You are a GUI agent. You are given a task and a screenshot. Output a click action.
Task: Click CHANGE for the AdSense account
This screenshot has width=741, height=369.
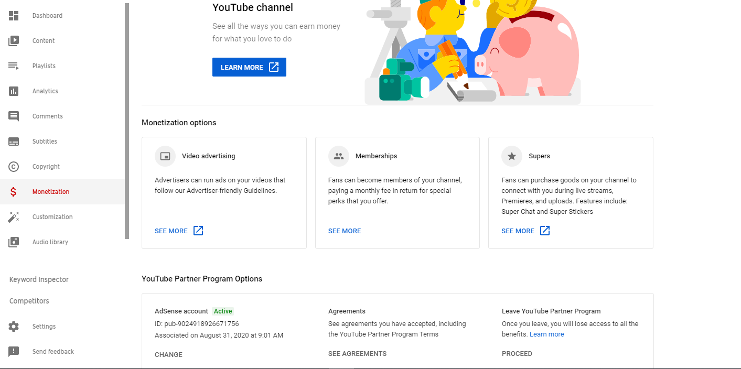(168, 355)
